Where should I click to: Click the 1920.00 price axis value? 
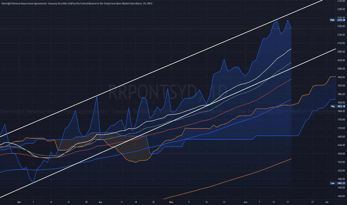point(341,86)
